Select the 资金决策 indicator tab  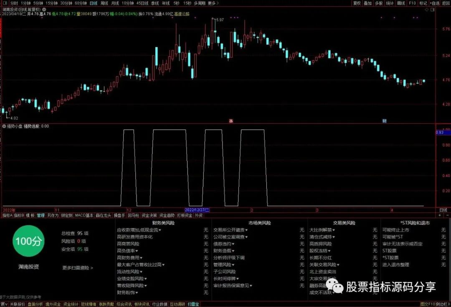click(149, 215)
